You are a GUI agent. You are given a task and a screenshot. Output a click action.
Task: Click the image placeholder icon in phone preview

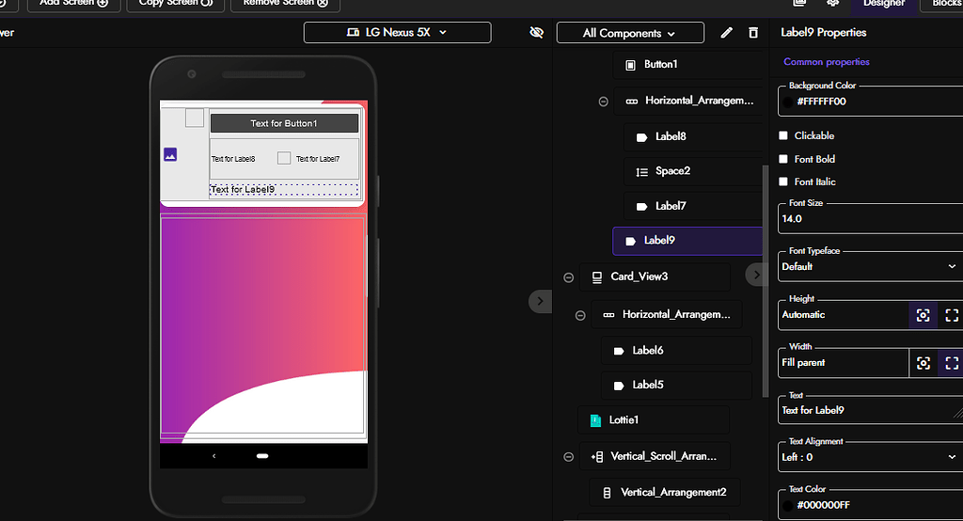tap(170, 154)
